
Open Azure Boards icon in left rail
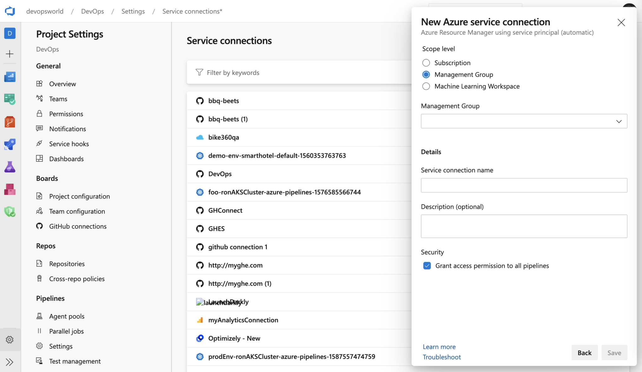coord(10,99)
